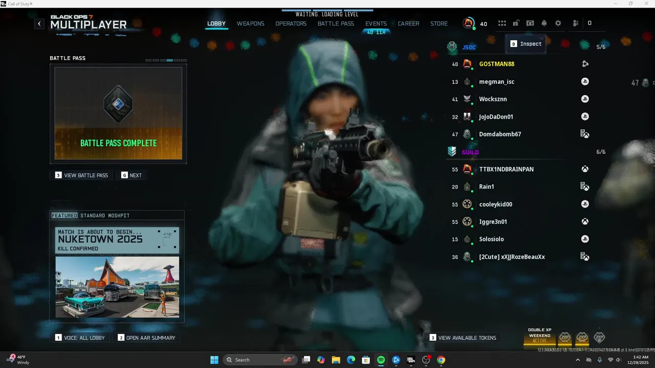The height and width of the screenshot is (368, 655).
Task: Open Battle.net app in taskbar
Action: 396,360
